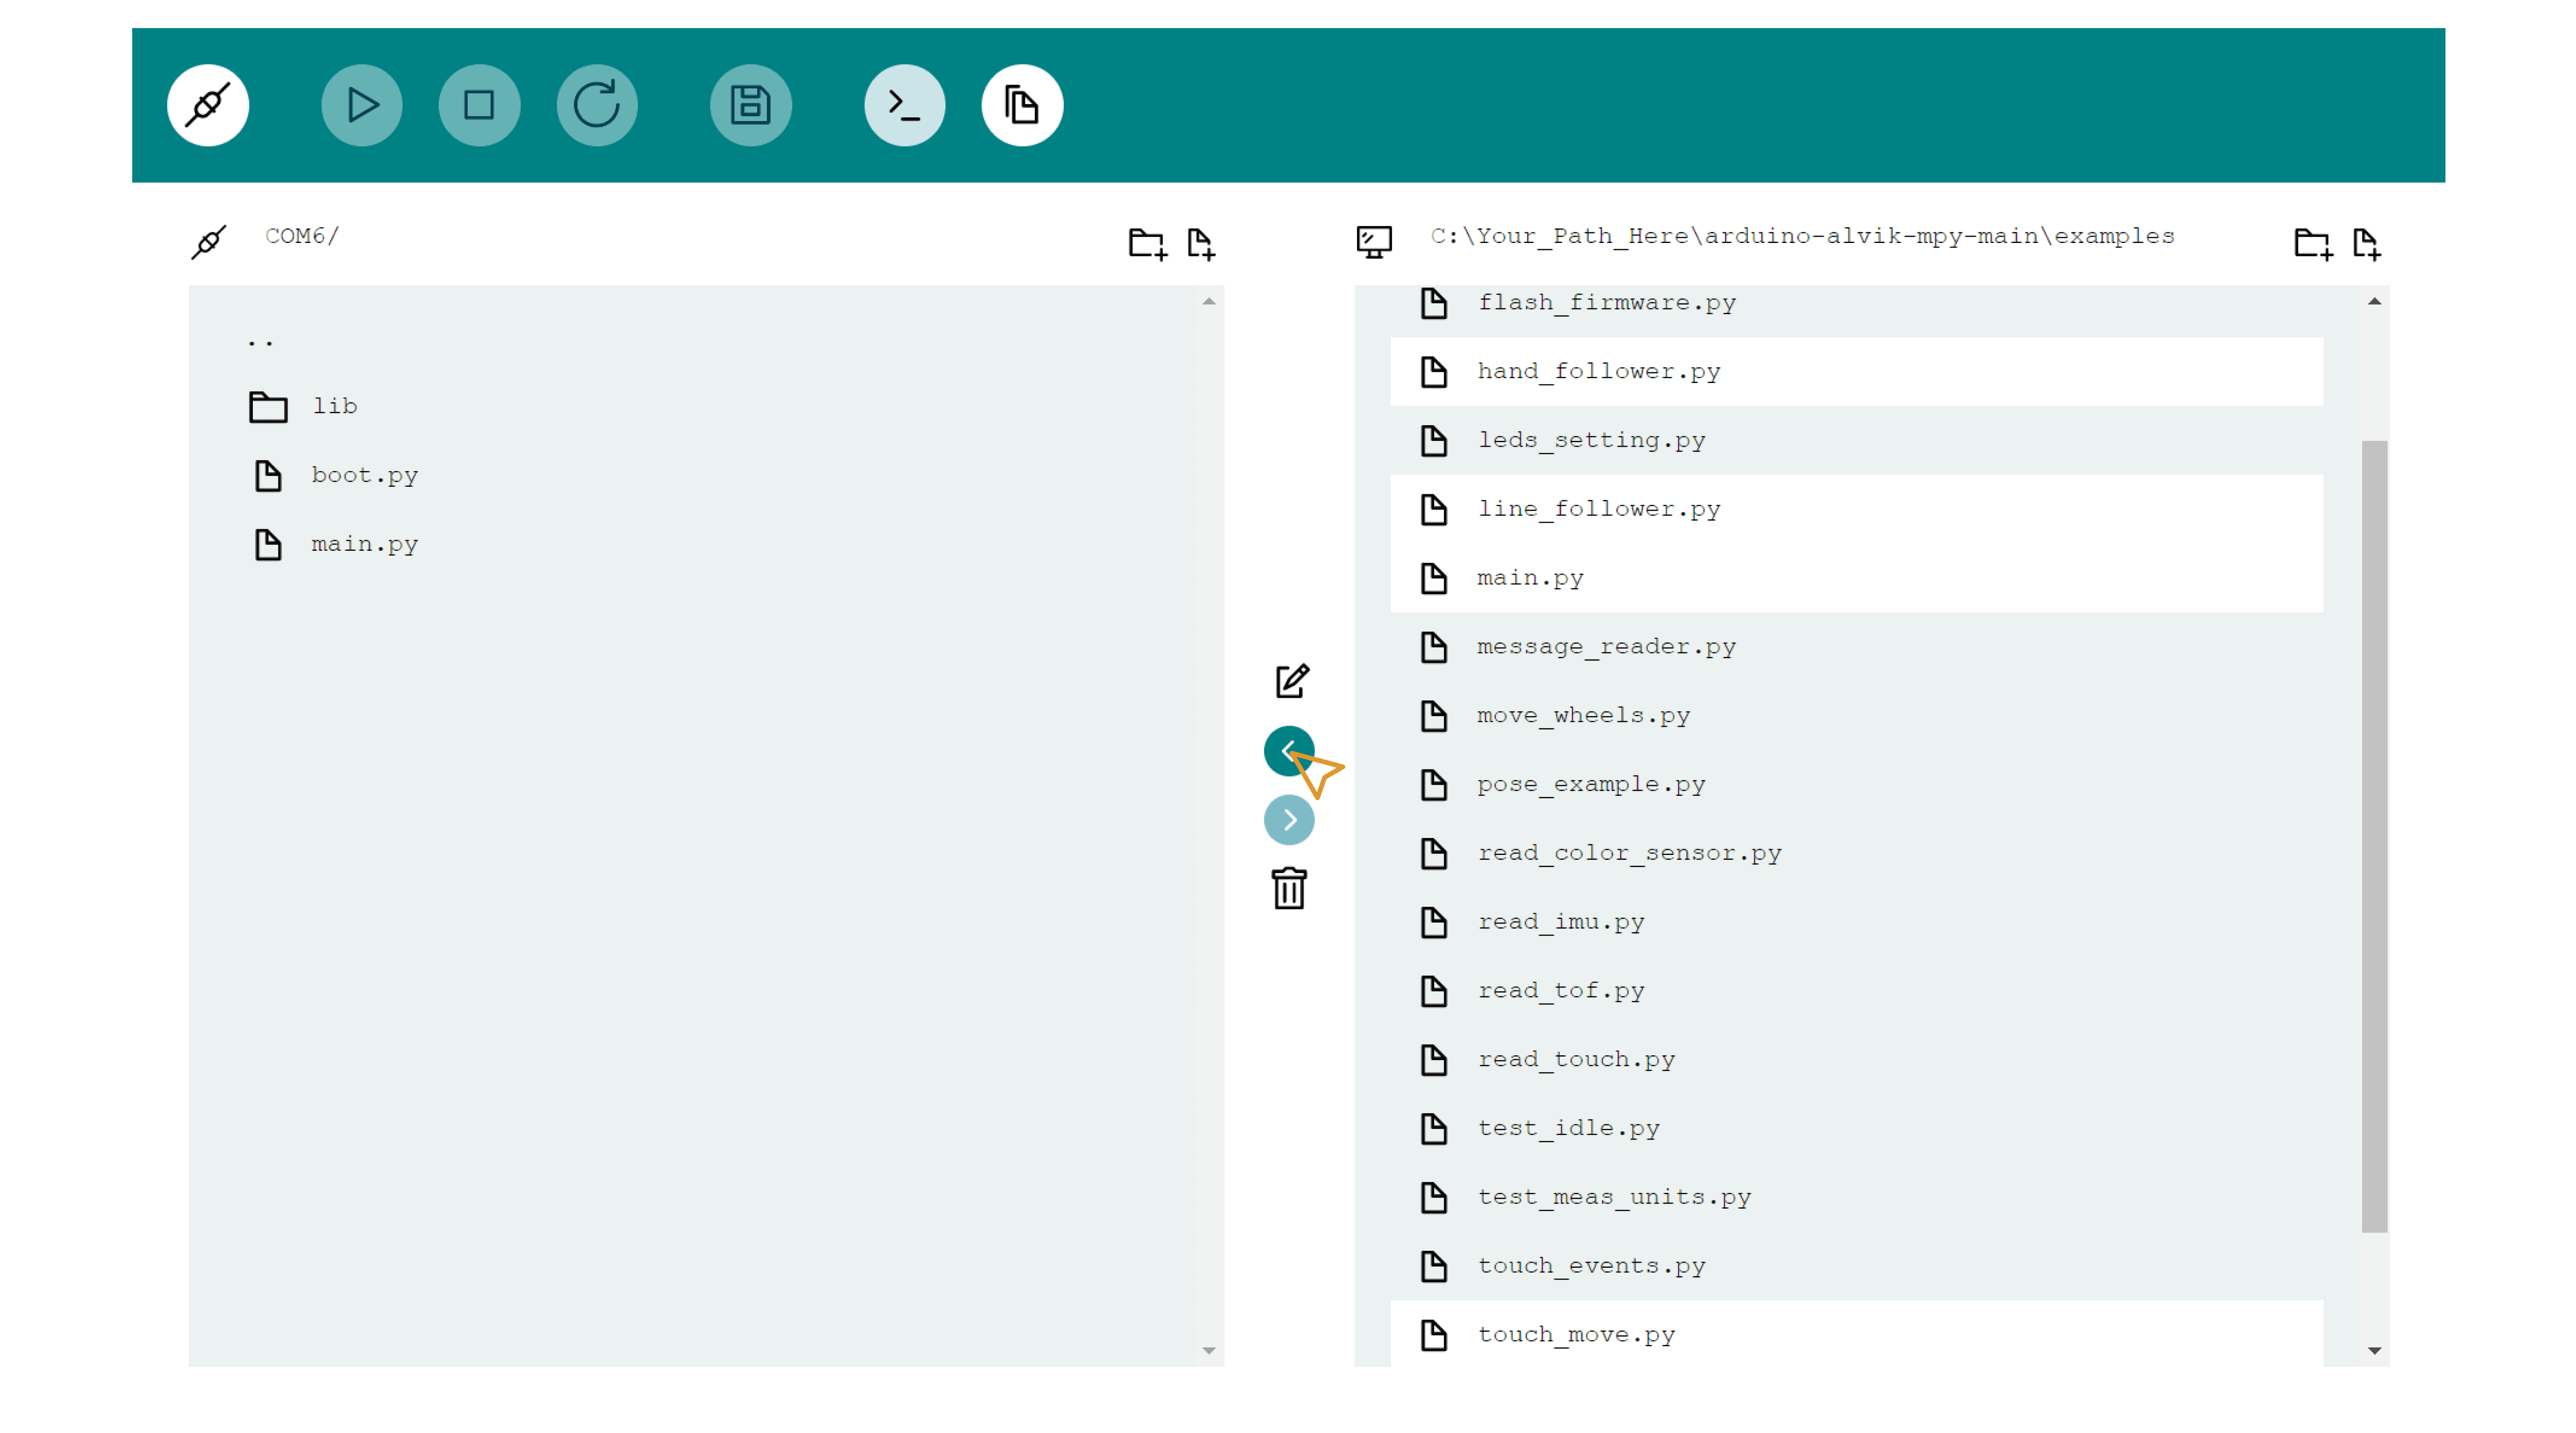Click the Save floppy disk icon
The width and height of the screenshot is (2576, 1433).
[x=750, y=105]
